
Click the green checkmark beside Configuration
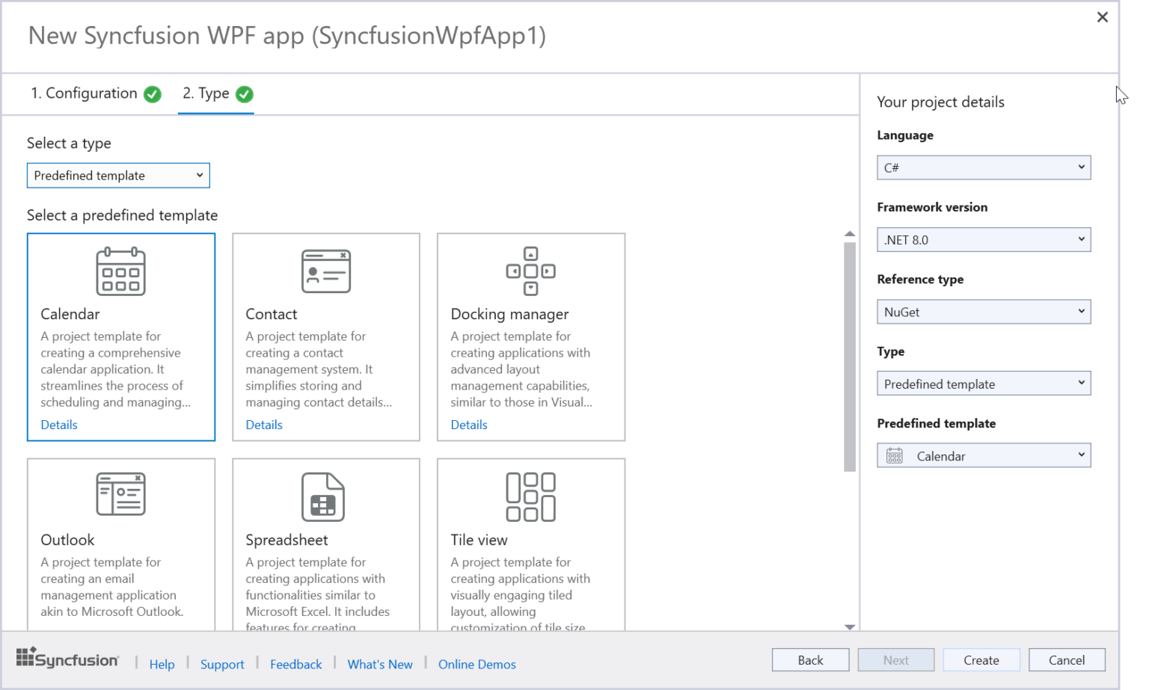coord(152,94)
